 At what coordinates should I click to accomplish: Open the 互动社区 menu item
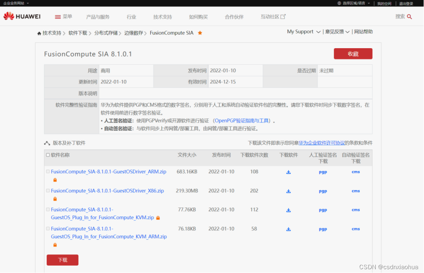click(270, 17)
